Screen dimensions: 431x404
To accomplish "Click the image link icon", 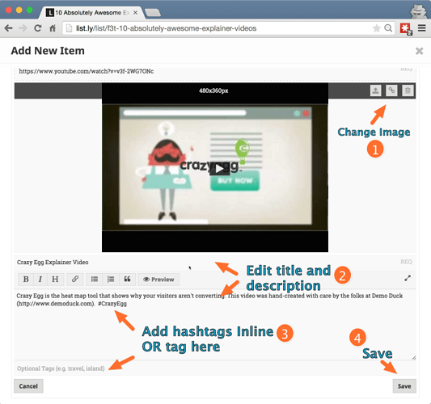I will pos(391,90).
